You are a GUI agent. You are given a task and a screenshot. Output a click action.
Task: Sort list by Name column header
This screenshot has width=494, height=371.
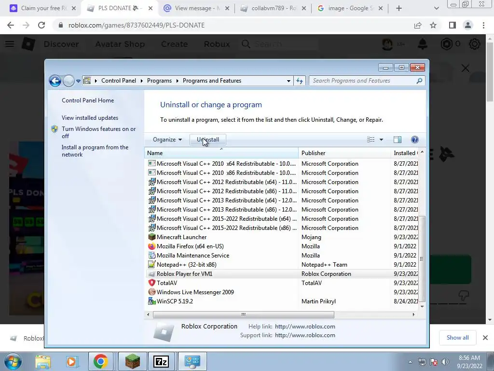tap(221, 153)
